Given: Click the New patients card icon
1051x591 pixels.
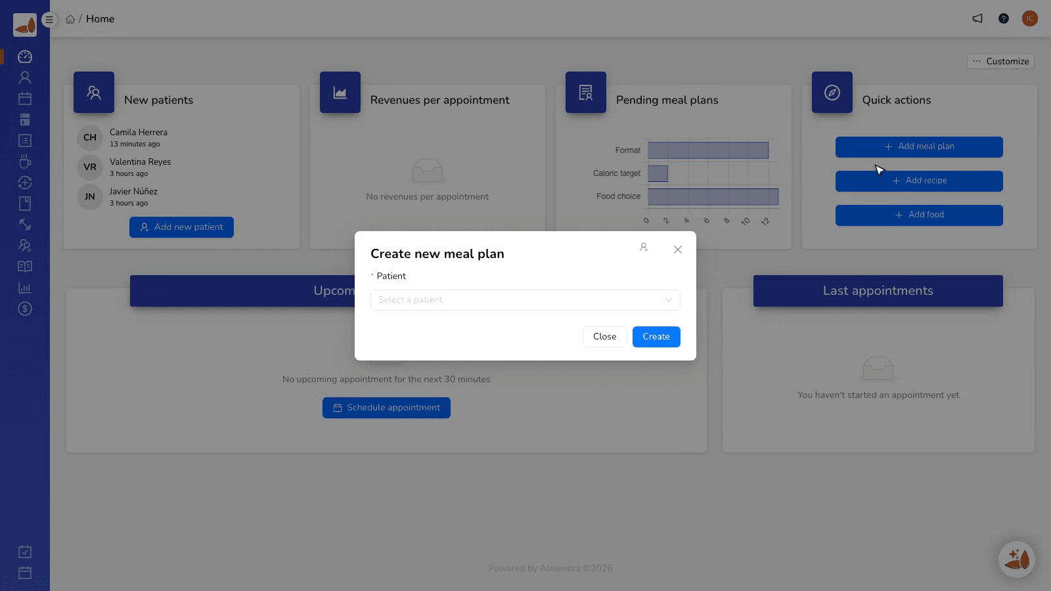Looking at the screenshot, I should [x=94, y=93].
